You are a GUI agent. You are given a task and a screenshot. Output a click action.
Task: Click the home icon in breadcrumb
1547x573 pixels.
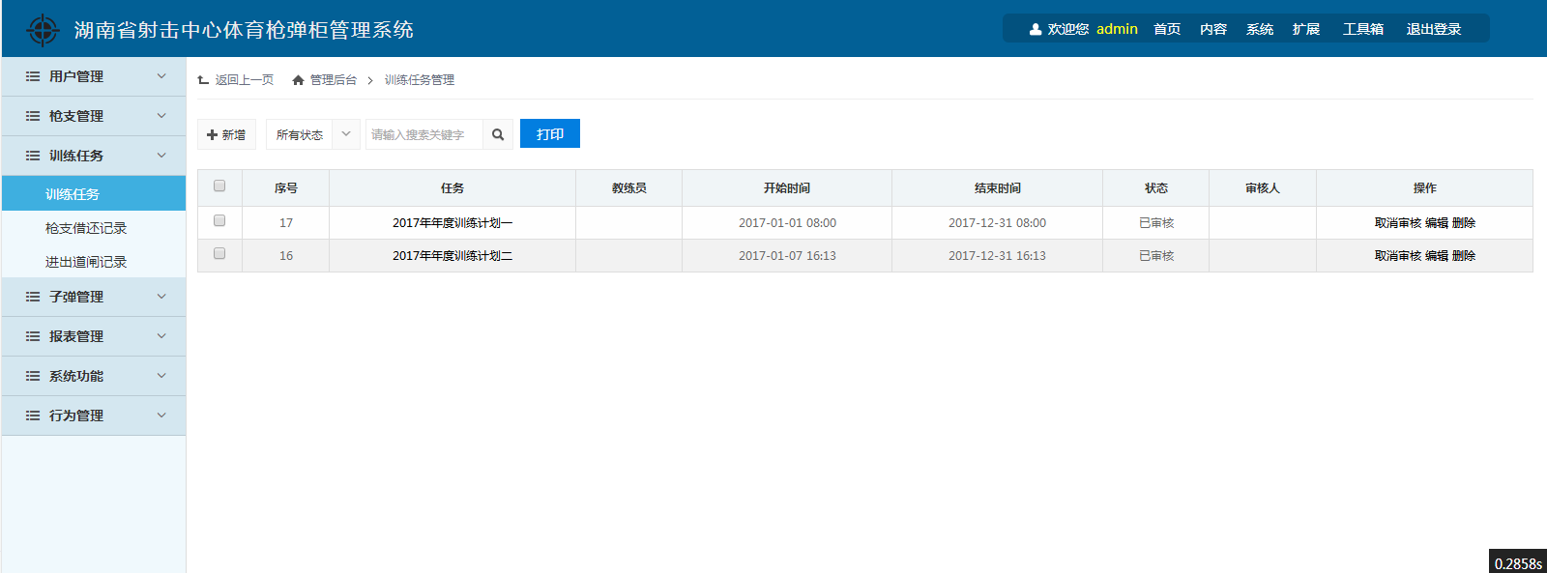(x=298, y=80)
